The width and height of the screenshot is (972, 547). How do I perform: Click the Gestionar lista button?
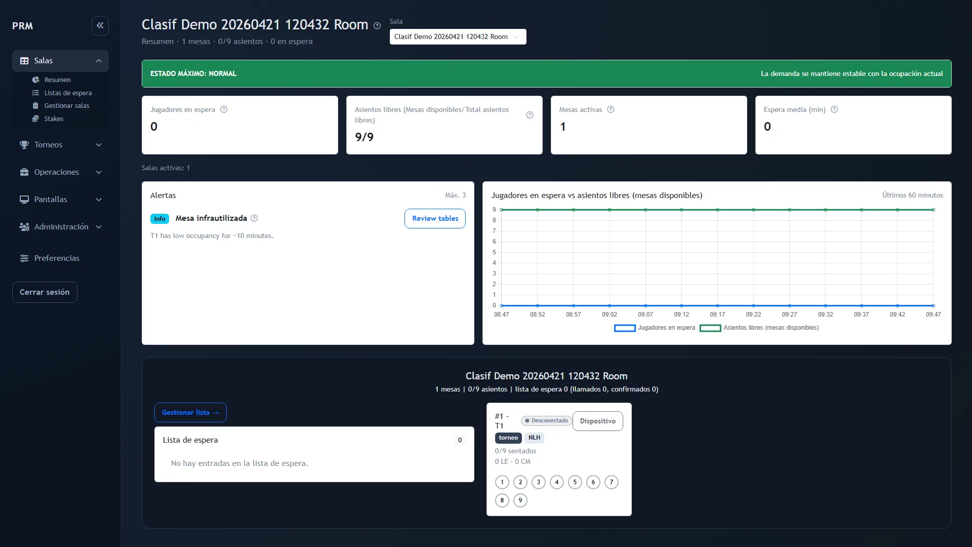[x=190, y=412]
